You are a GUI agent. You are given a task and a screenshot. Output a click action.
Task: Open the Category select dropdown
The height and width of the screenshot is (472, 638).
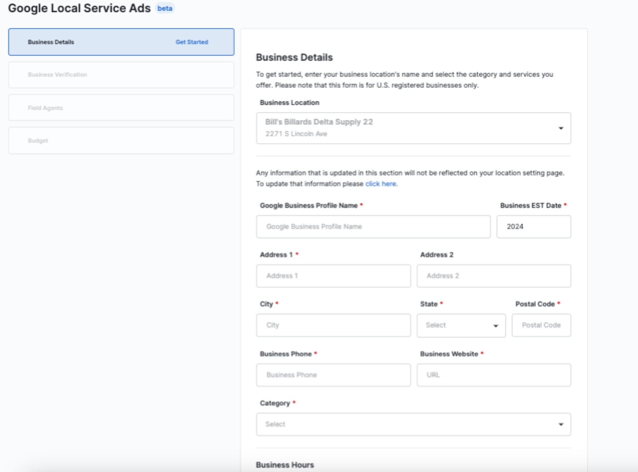413,424
